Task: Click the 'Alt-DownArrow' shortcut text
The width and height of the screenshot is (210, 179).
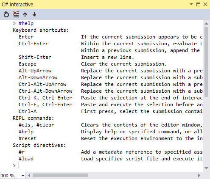Action: 38,77
